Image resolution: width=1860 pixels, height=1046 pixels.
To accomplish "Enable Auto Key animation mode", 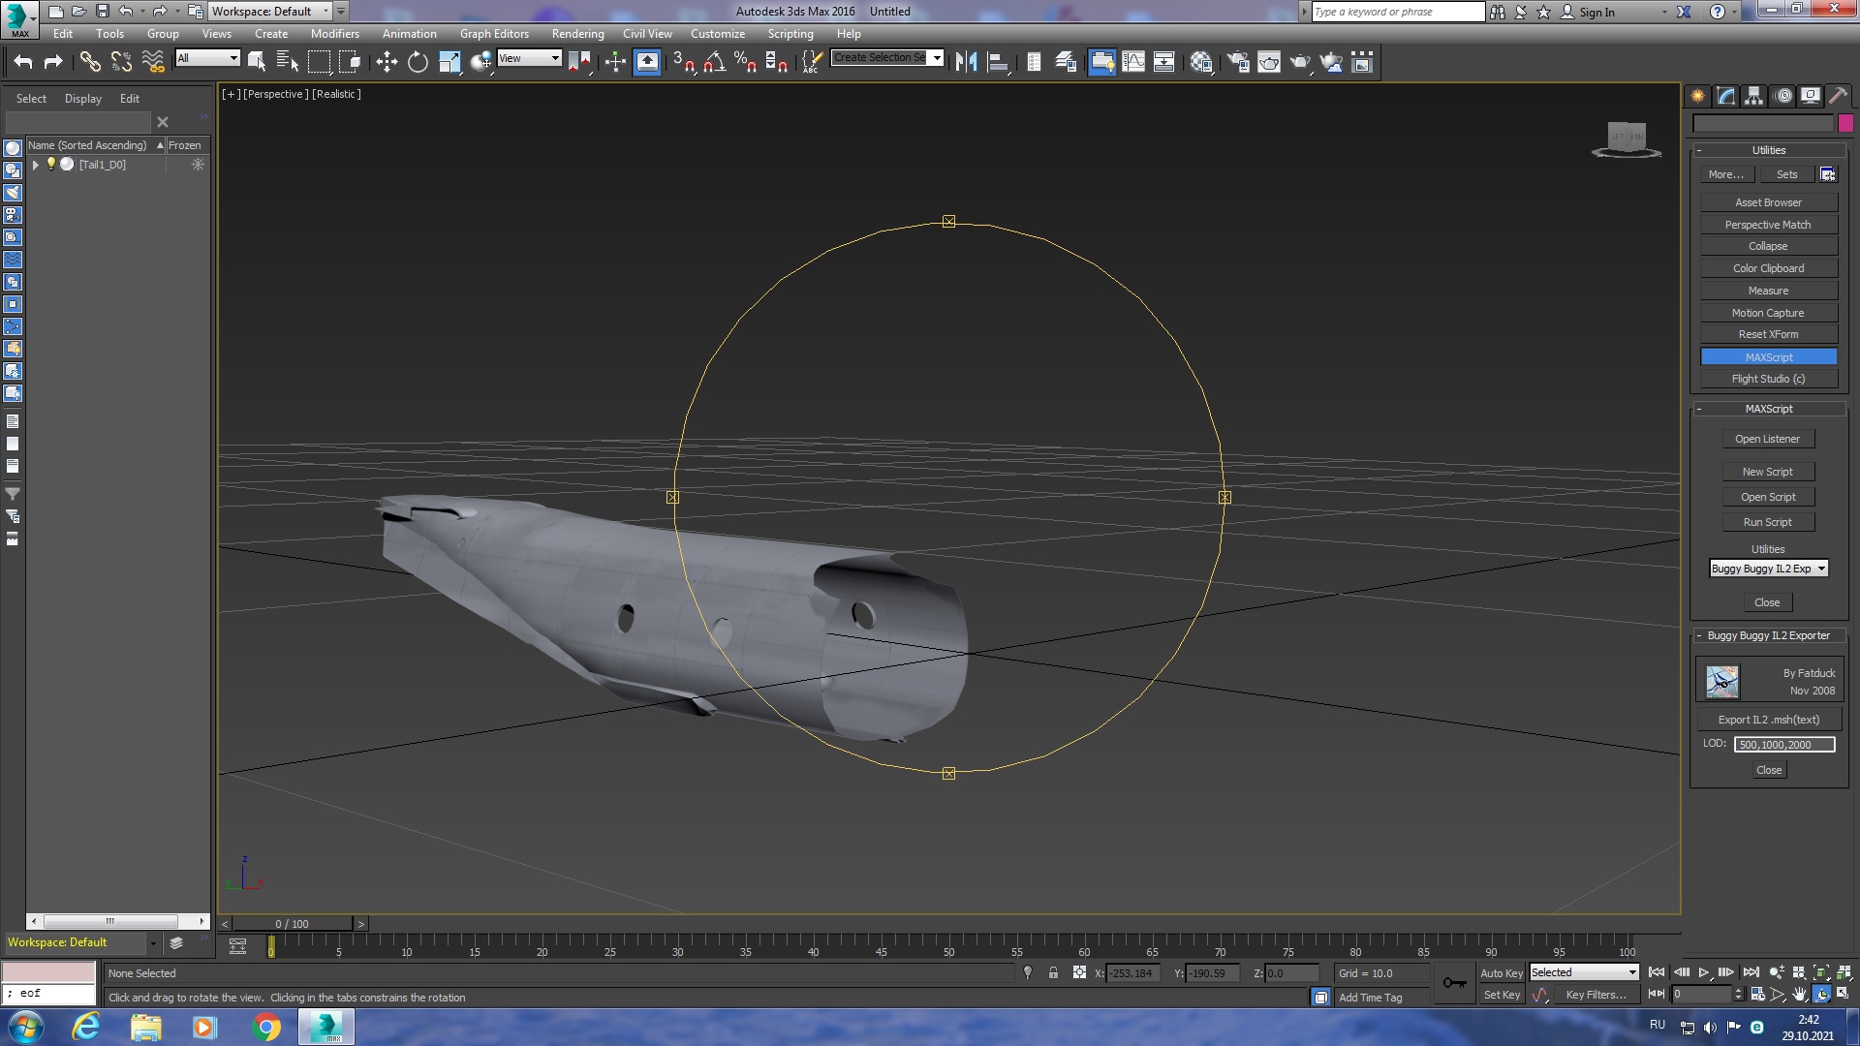I will [x=1501, y=972].
